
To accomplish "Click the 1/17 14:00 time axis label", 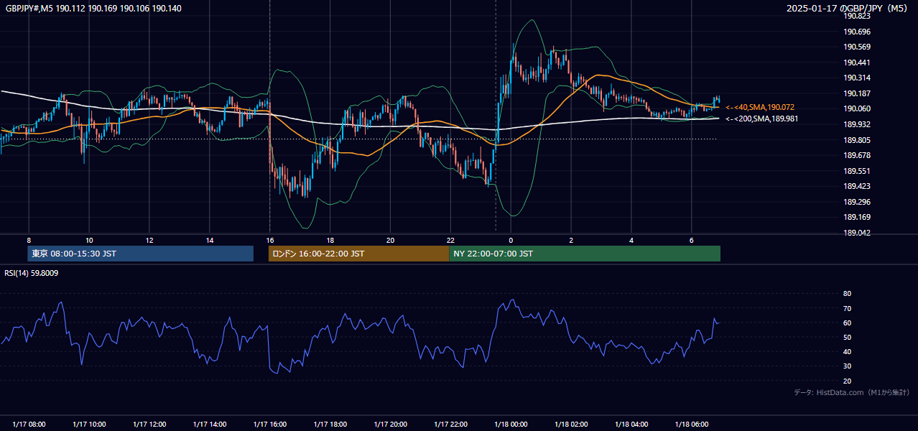I will click(x=210, y=425).
